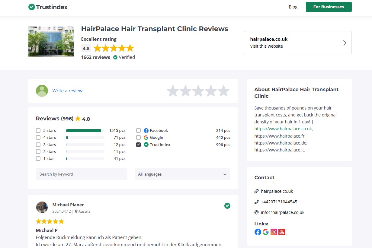372x248 pixels.
Task: Click the For Businesses button
Action: click(329, 7)
